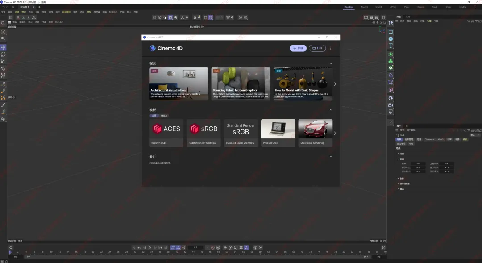This screenshot has height=263, width=482.
Task: Click the 打开 button in welcome dialog
Action: (317, 48)
